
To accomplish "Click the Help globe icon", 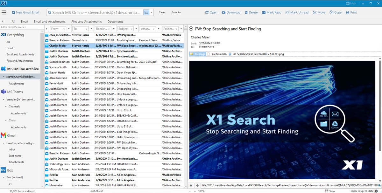I will 348,3.
